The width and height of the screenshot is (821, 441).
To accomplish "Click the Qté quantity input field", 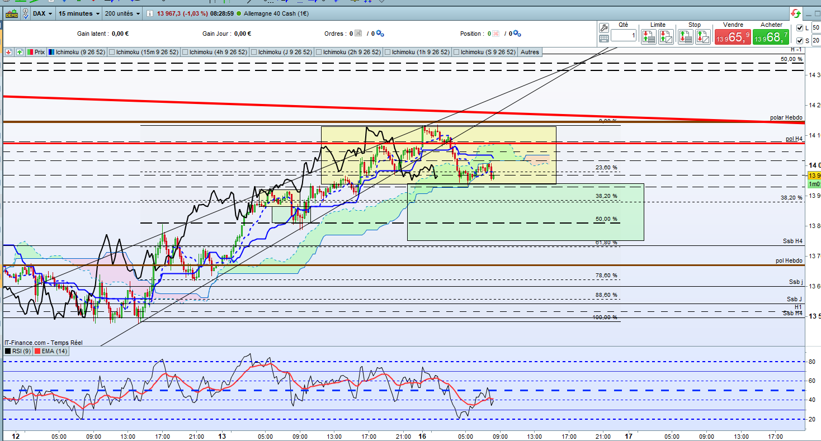I will pyautogui.click(x=624, y=36).
